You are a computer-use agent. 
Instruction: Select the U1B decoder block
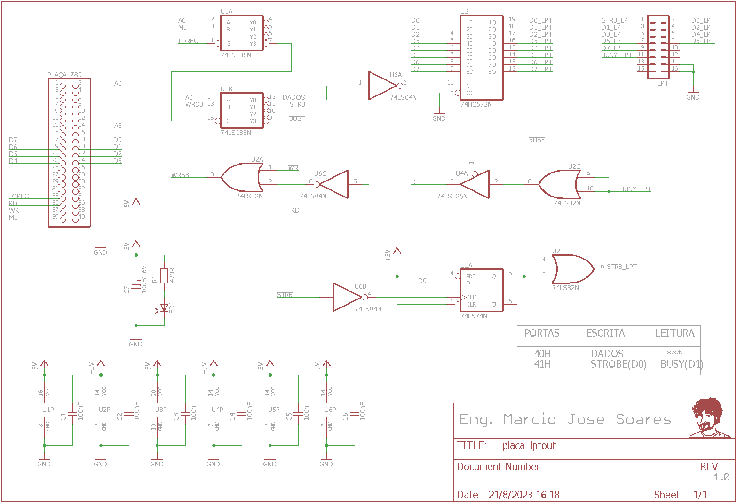coord(241,110)
